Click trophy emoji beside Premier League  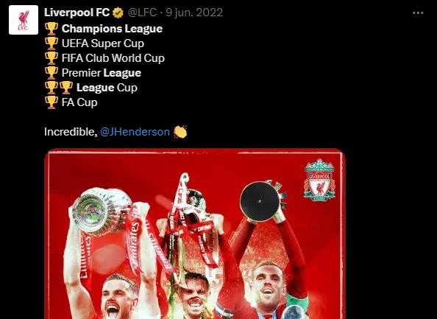coord(51,73)
